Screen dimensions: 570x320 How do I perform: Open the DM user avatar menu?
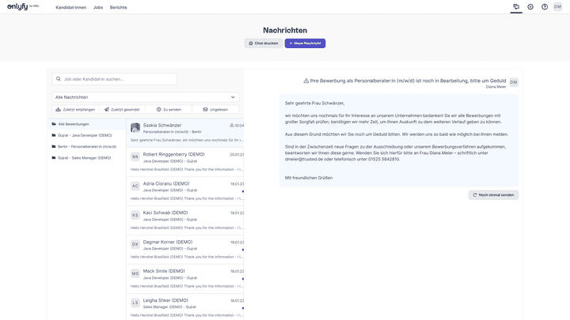pos(558,6)
